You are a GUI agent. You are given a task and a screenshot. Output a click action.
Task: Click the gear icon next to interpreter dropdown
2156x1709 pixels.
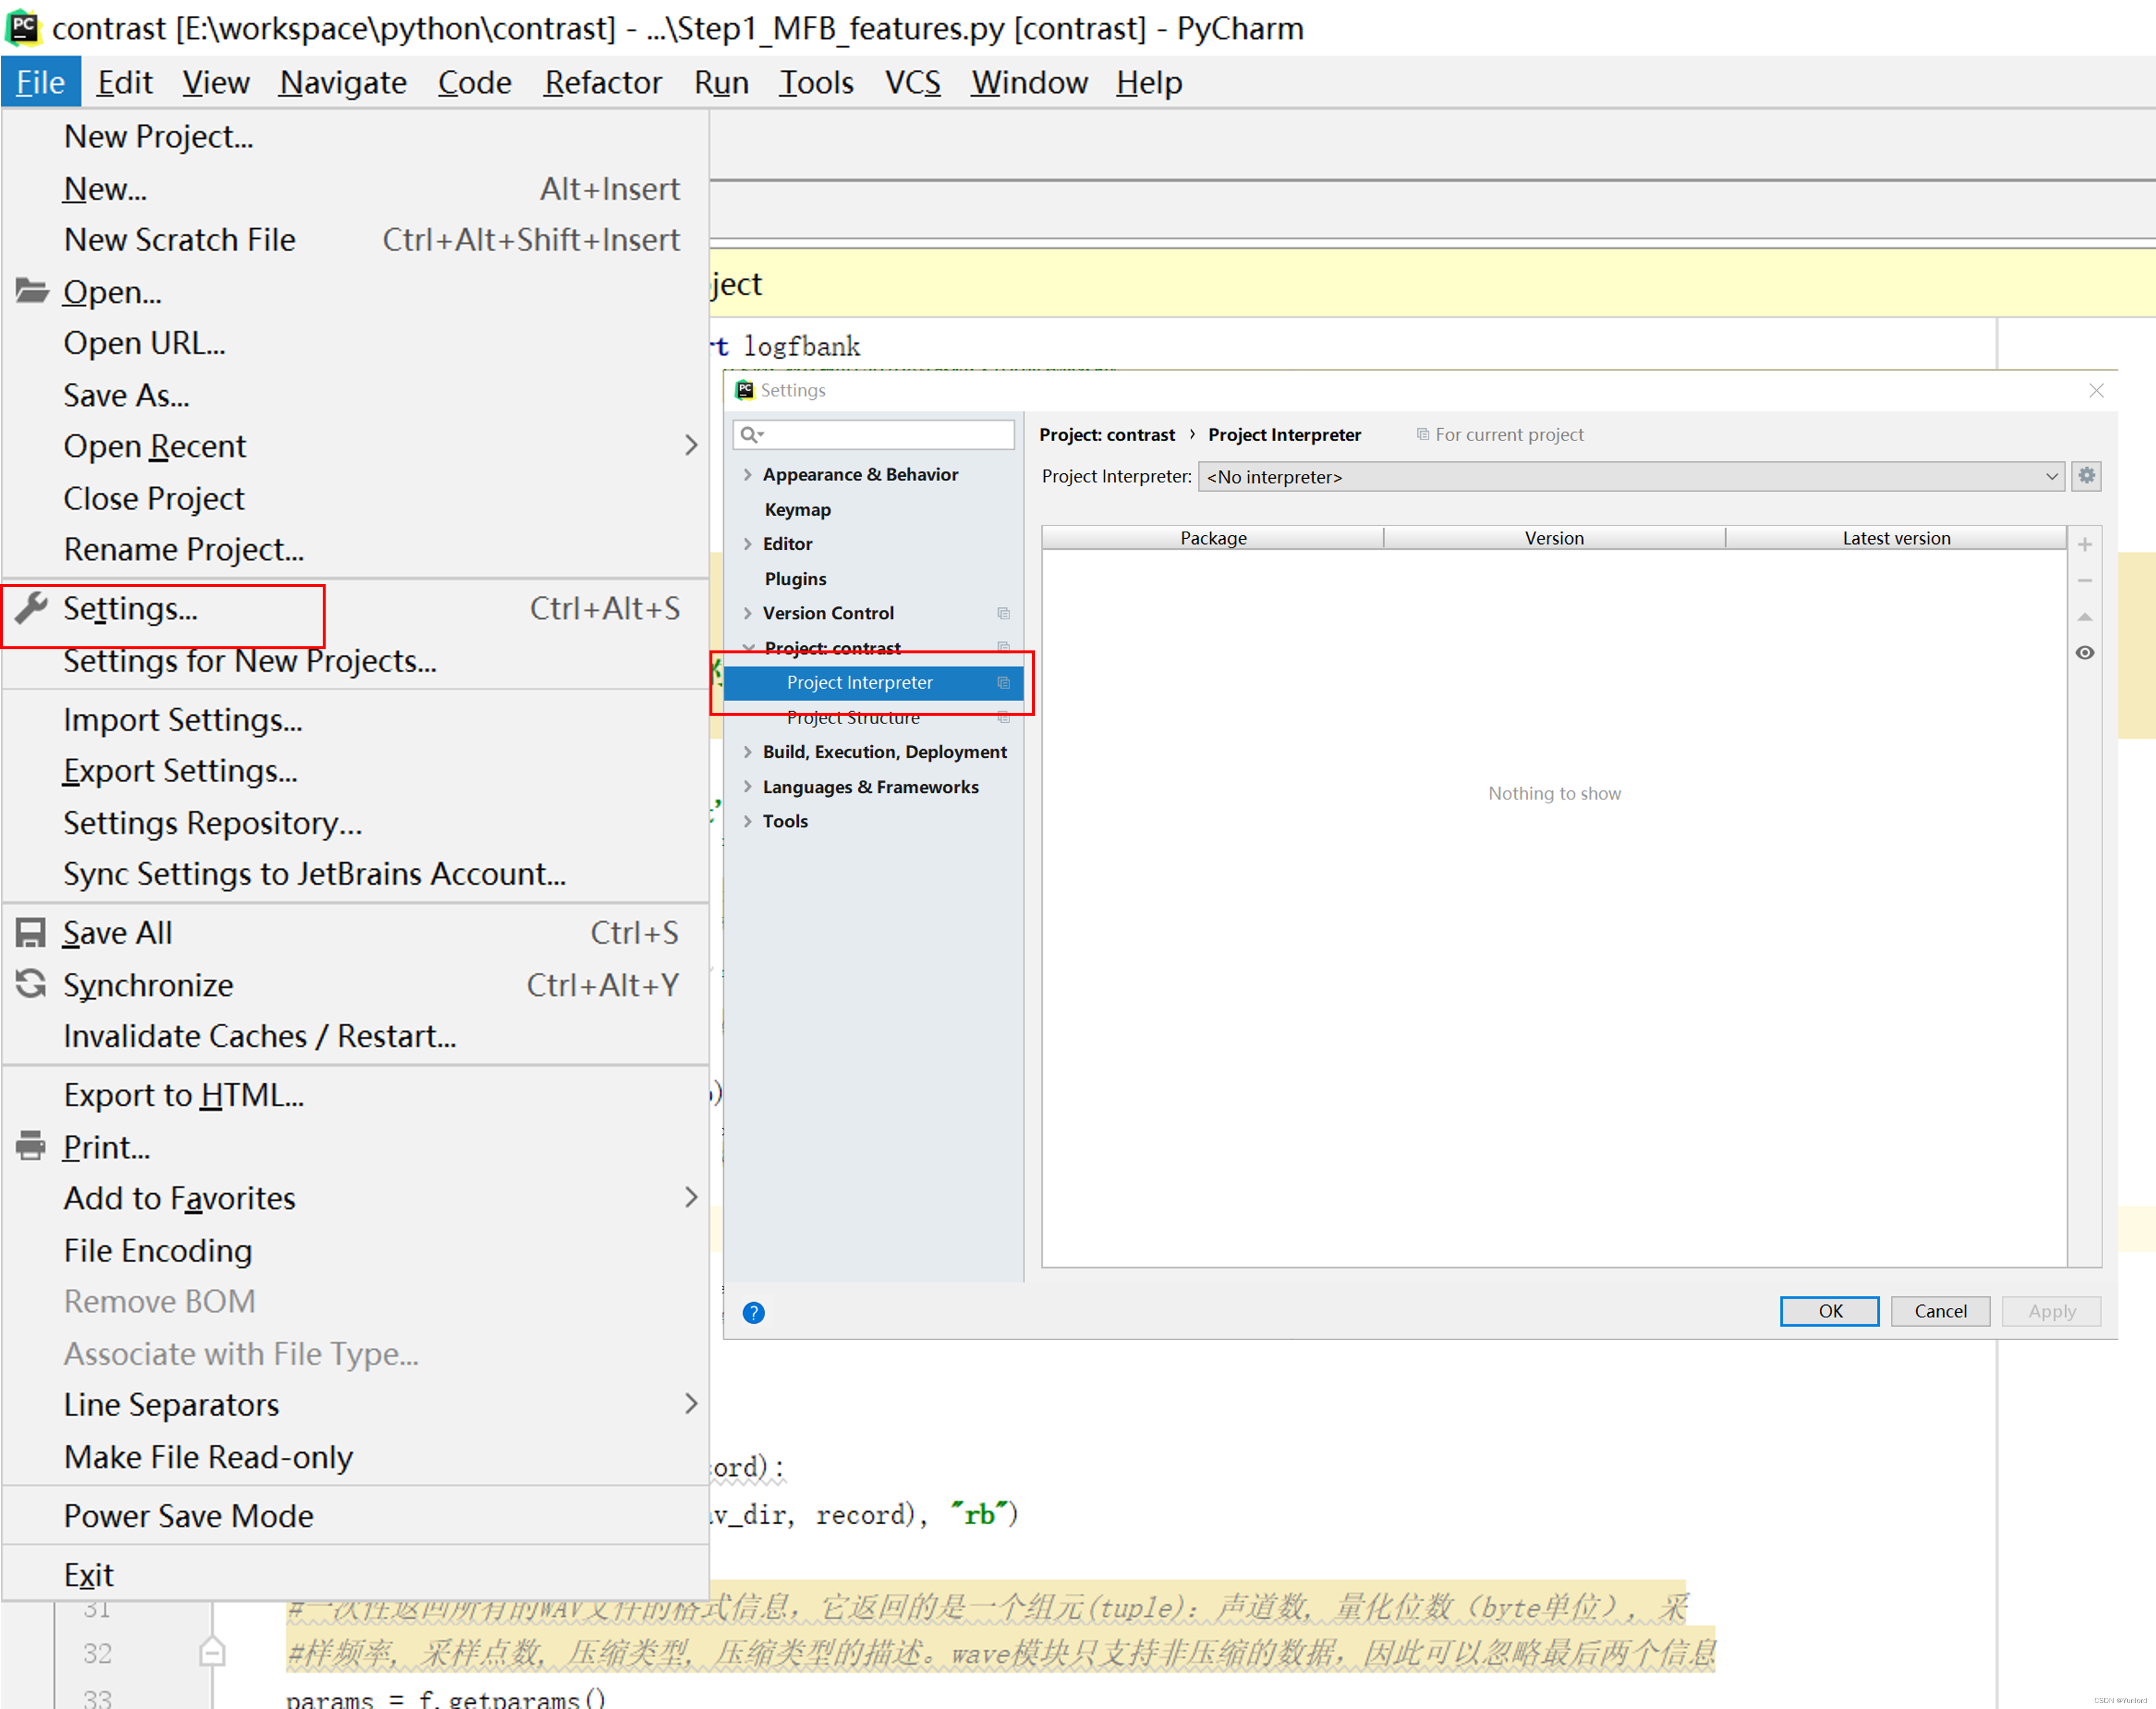[2086, 476]
